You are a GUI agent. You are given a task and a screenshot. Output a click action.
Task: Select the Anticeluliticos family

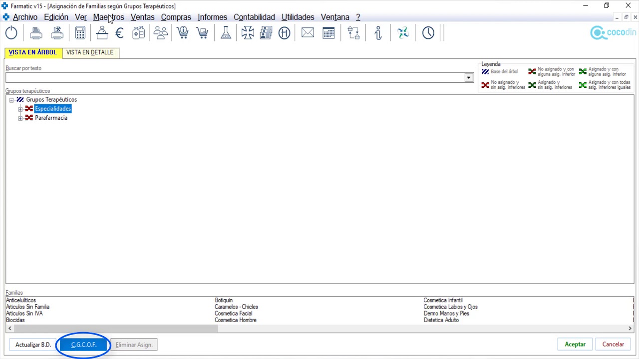click(21, 301)
